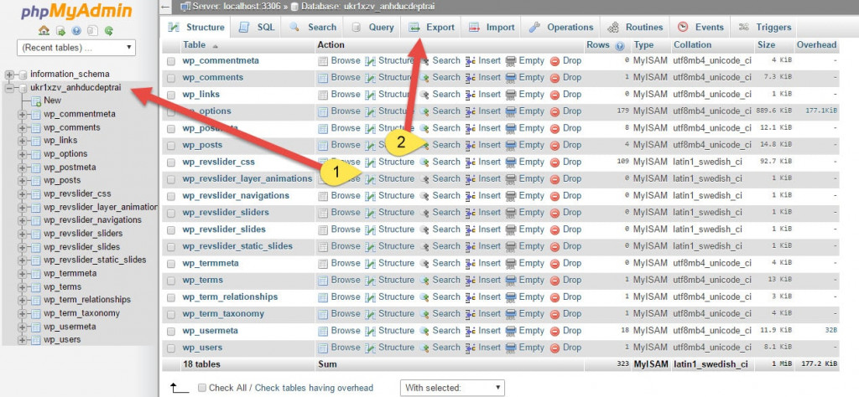Tick the wp_revslider_css row checkbox
The width and height of the screenshot is (859, 397).
171,163
